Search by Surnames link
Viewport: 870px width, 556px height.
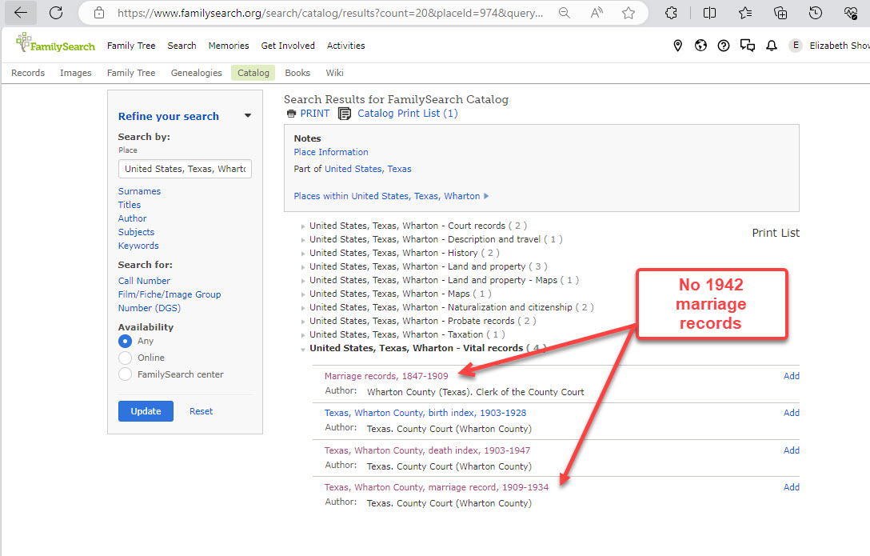139,191
